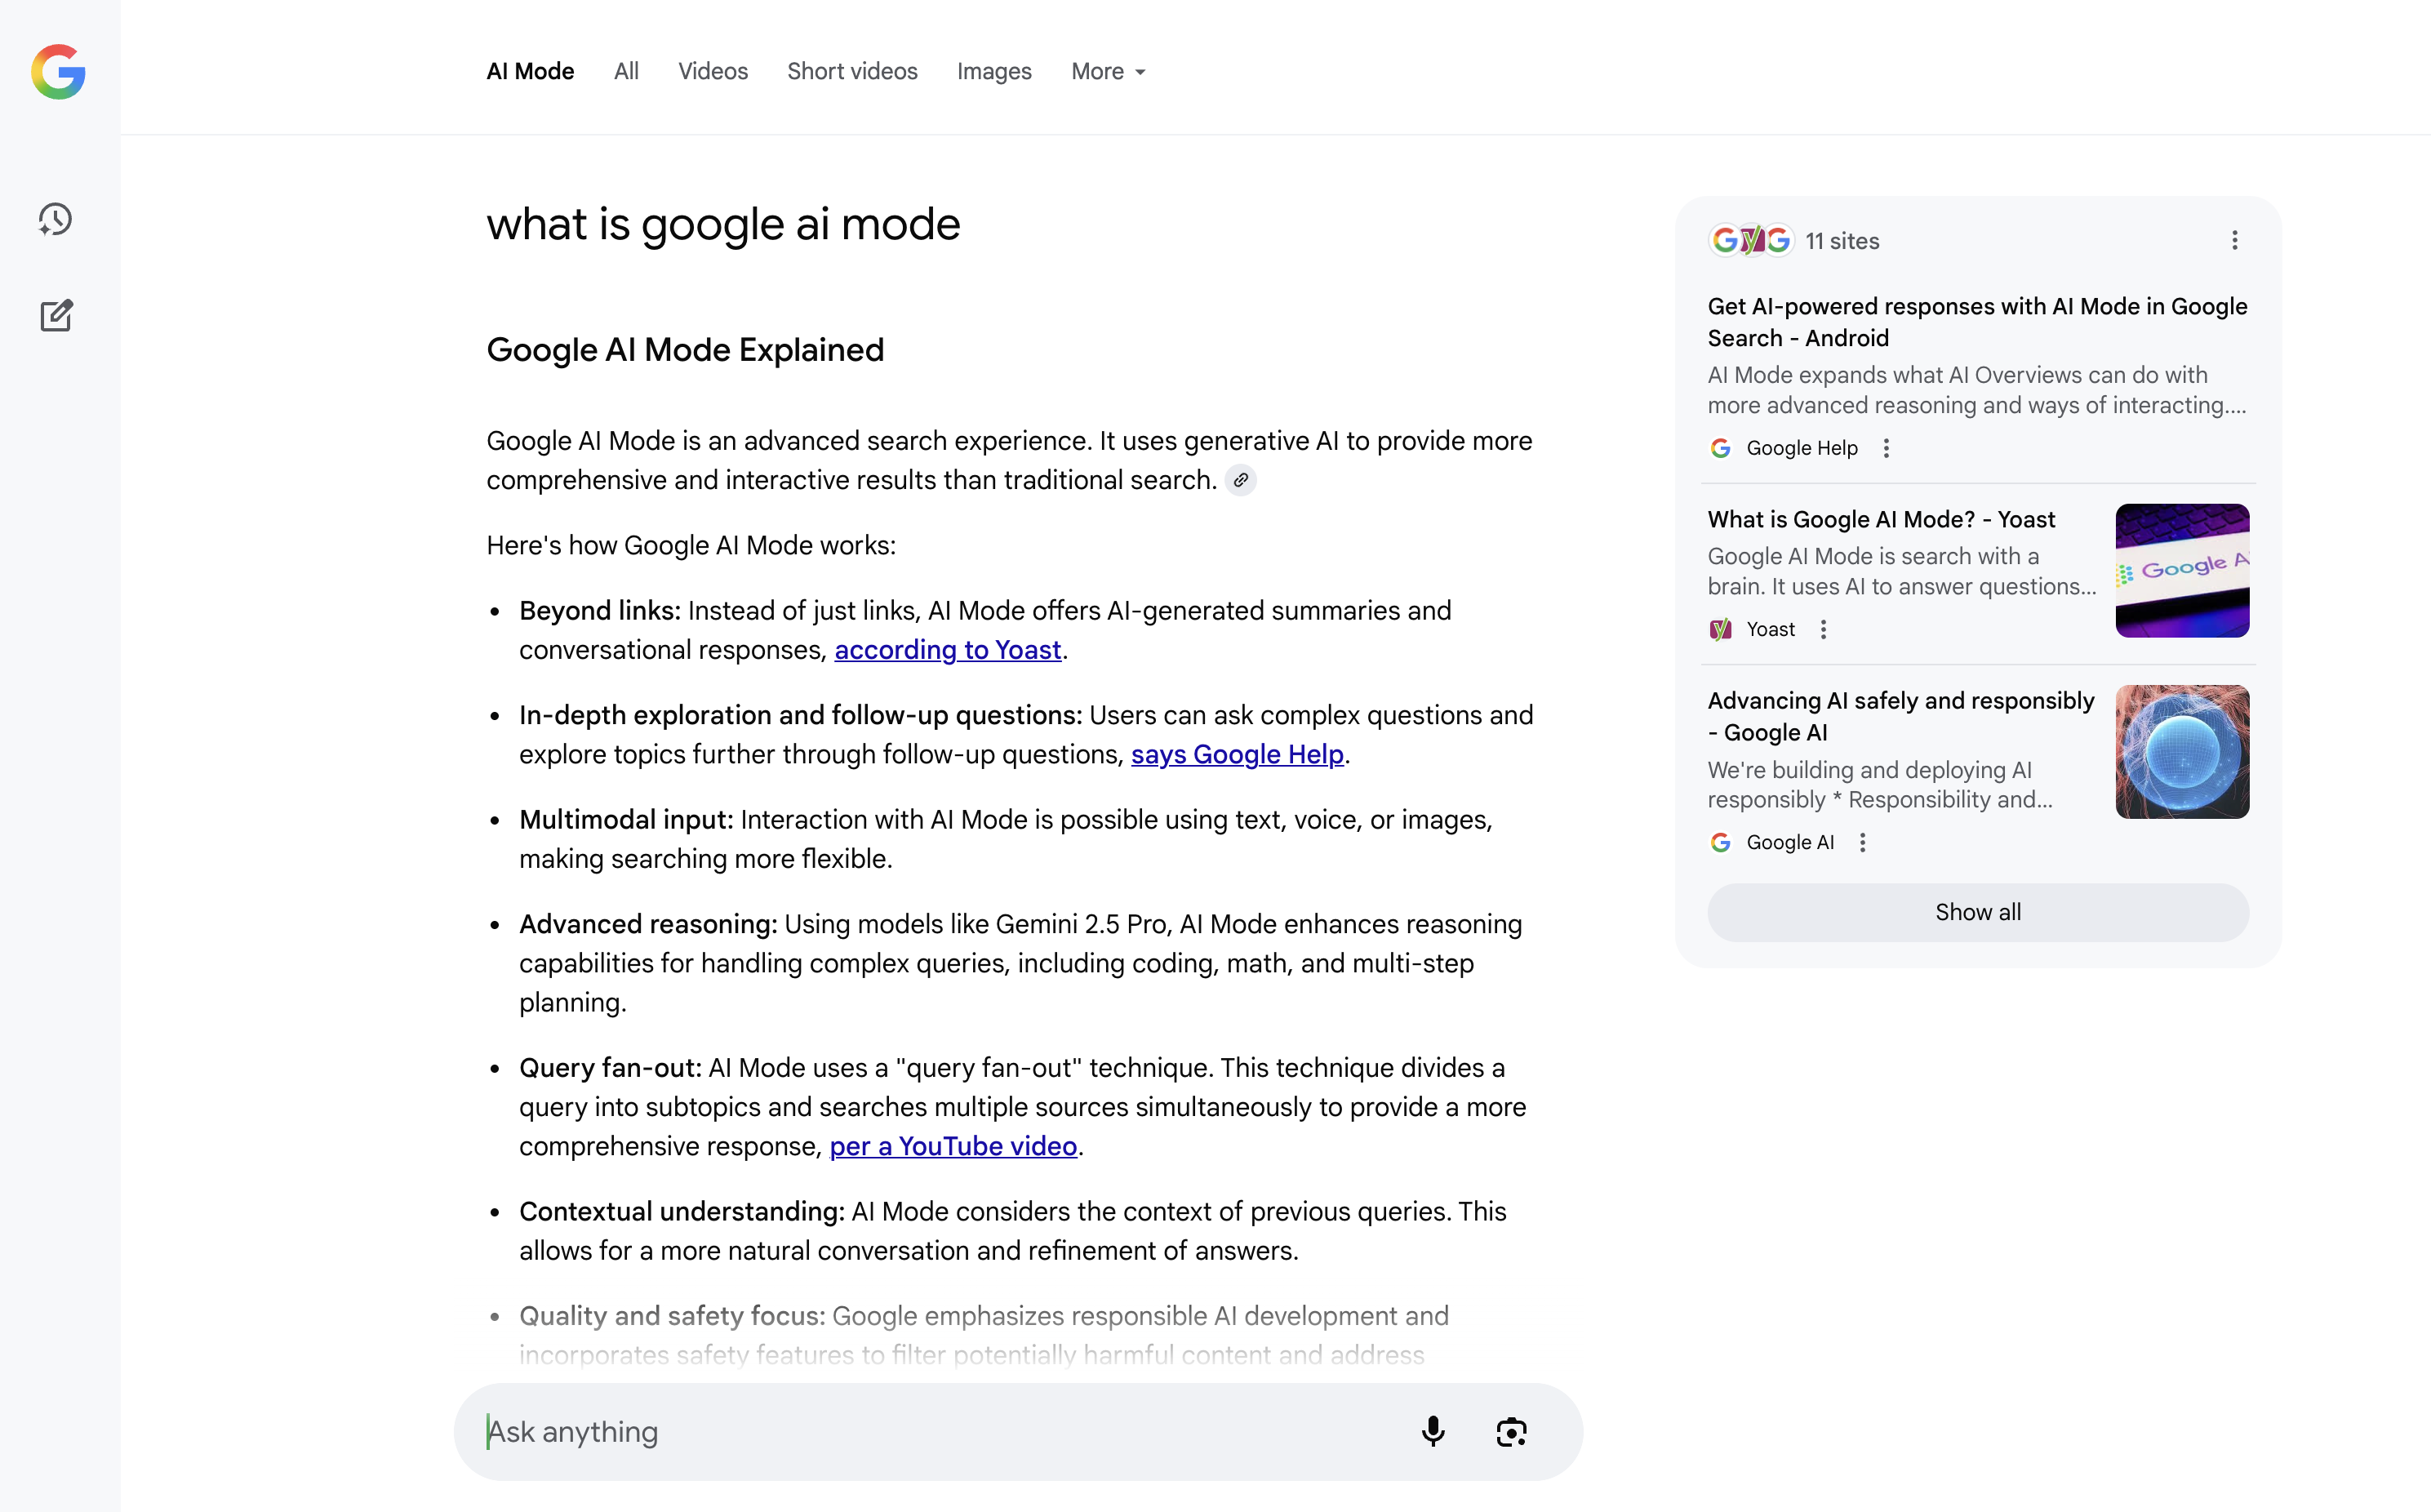The image size is (2431, 1512).
Task: Click the Yoast article thumbnail image
Action: (x=2182, y=570)
